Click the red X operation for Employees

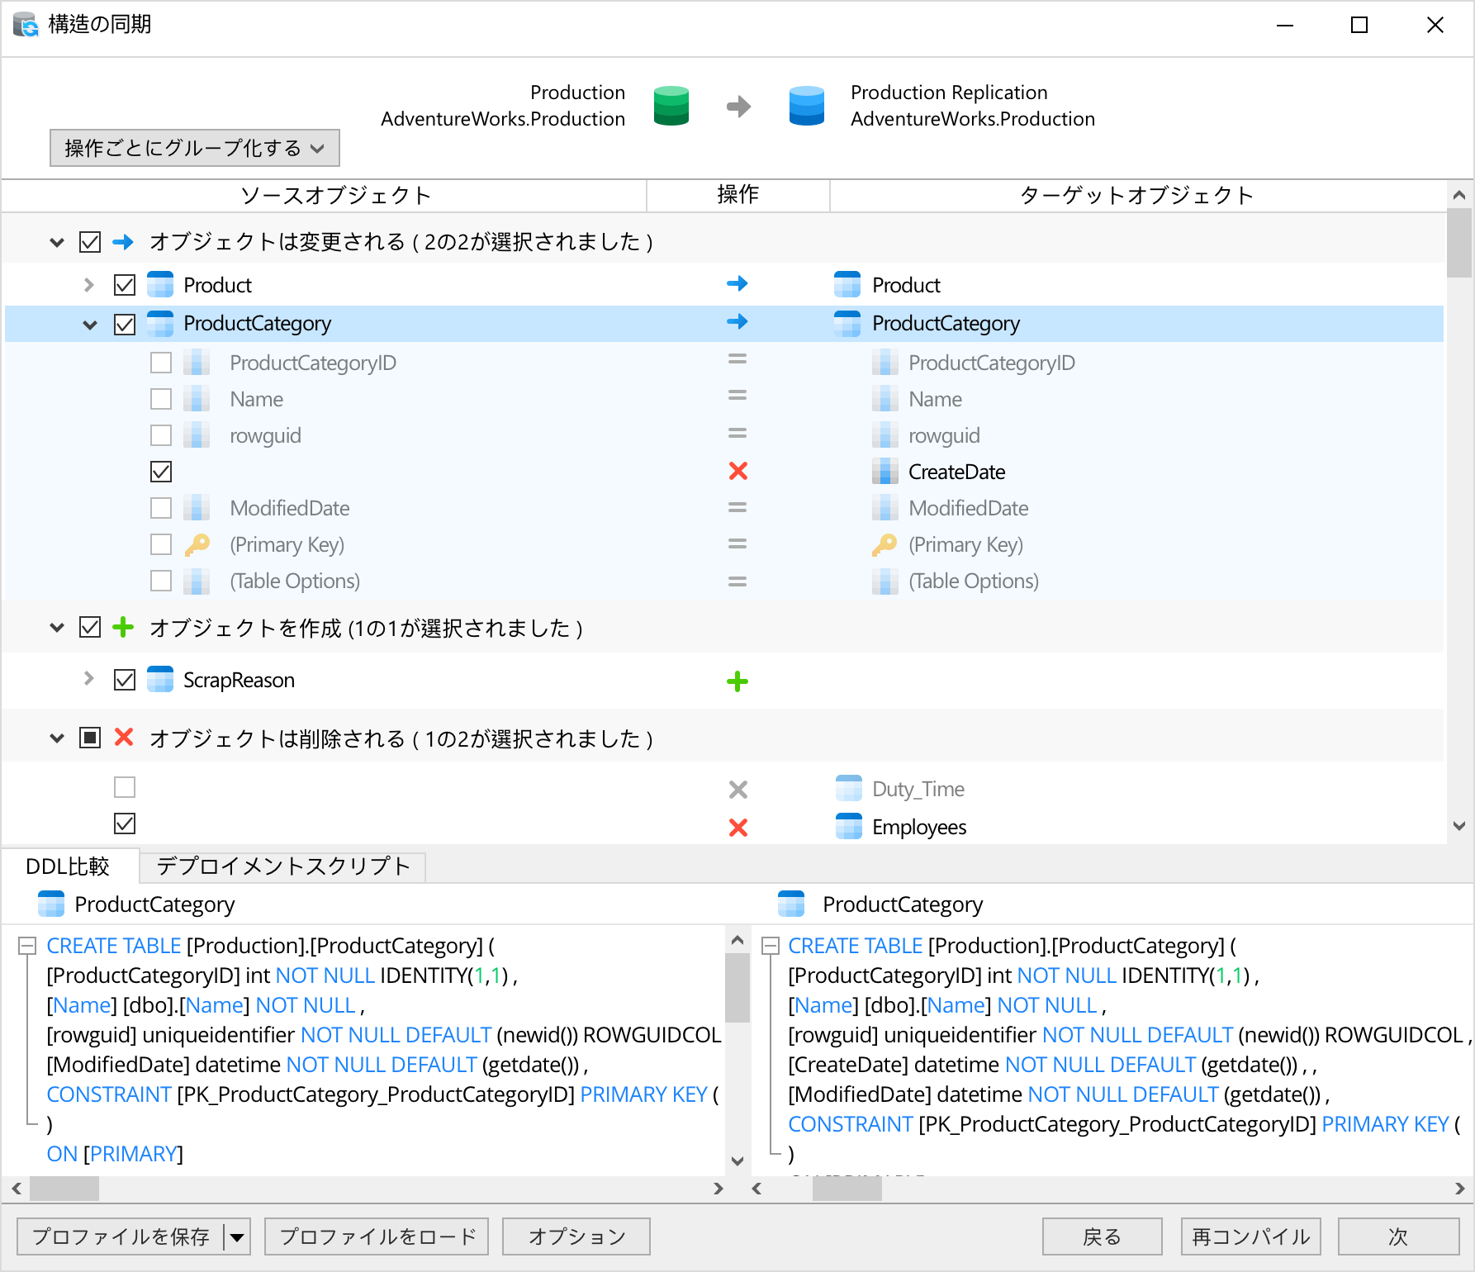[737, 827]
